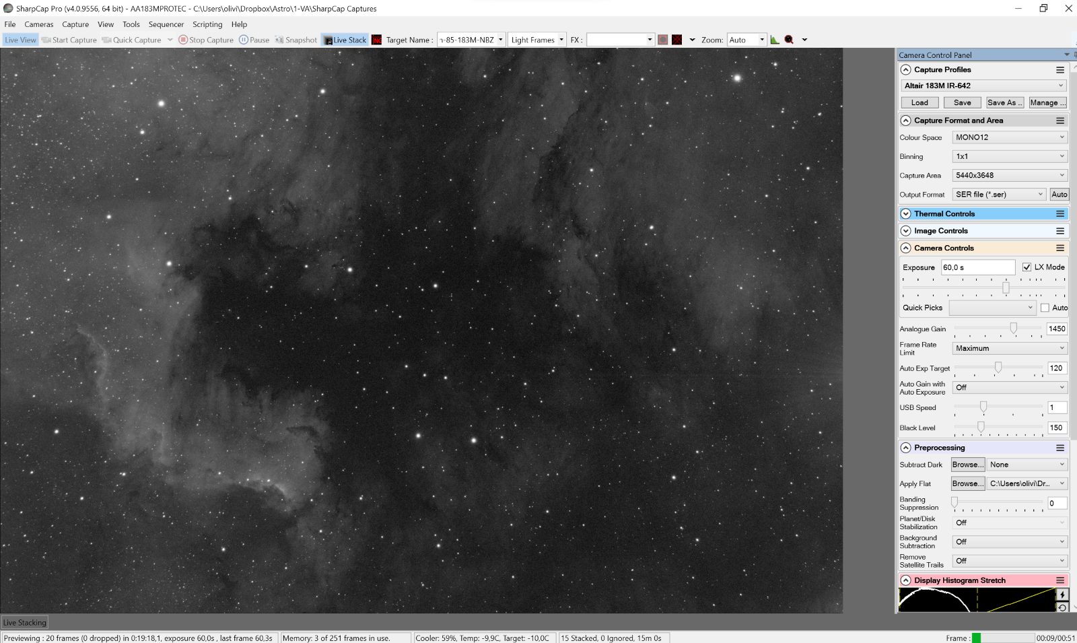Click the histogram icon in the toolbar

775,40
